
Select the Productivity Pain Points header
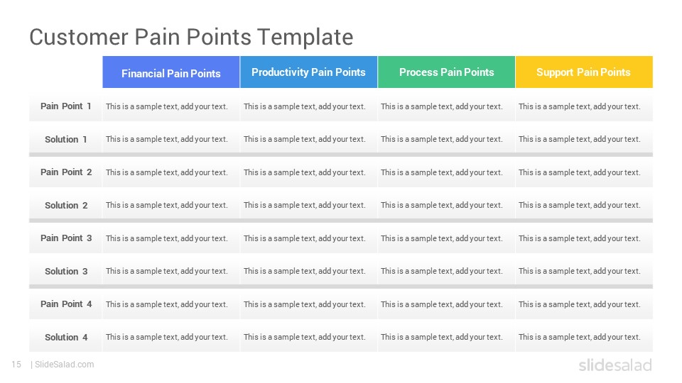(308, 72)
